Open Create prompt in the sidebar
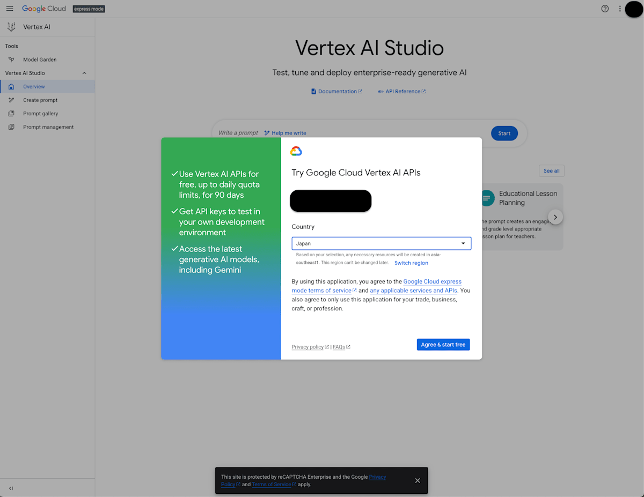The height and width of the screenshot is (497, 644). coord(47,100)
